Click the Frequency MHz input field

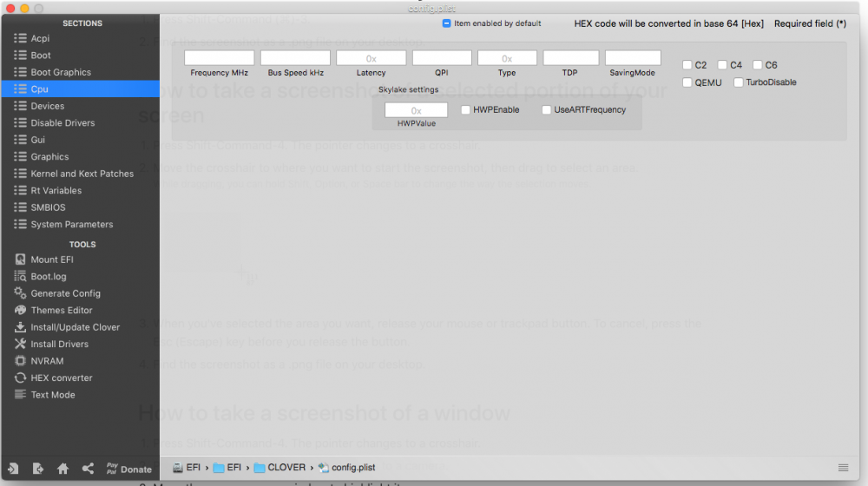(x=220, y=57)
